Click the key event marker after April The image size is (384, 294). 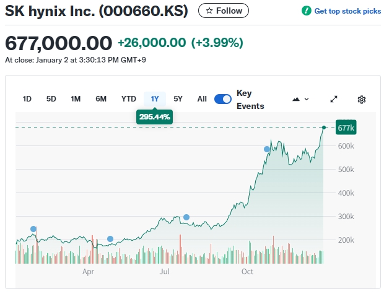point(110,239)
